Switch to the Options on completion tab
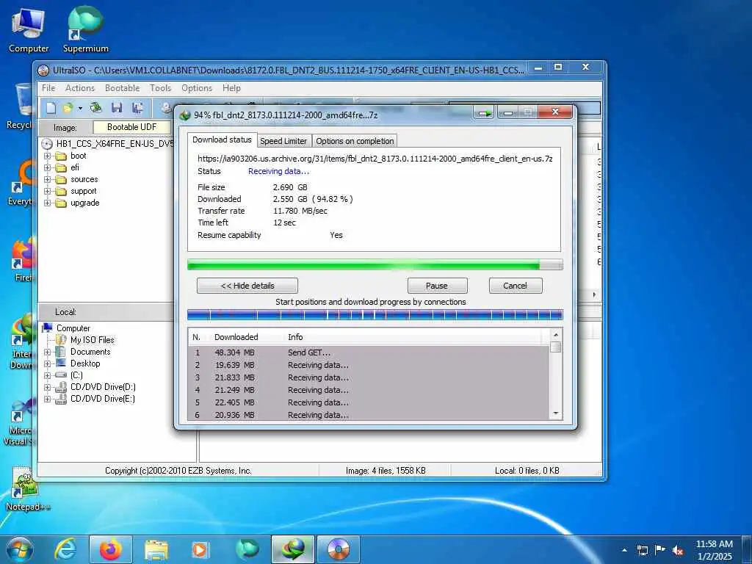Viewport: 752px width, 564px height. [x=355, y=141]
